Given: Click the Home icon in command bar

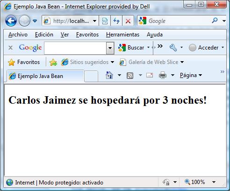Looking at the screenshot, I should 109,75.
